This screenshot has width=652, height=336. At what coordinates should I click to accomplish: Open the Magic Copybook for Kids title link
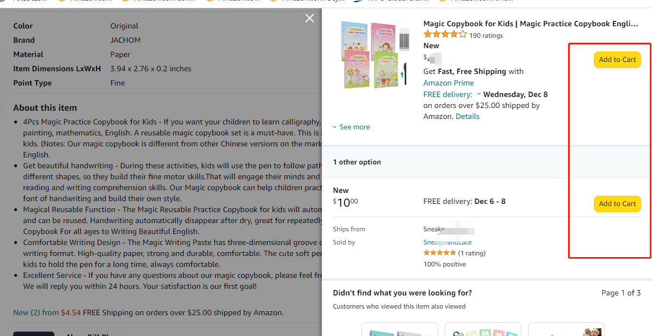pyautogui.click(x=530, y=24)
